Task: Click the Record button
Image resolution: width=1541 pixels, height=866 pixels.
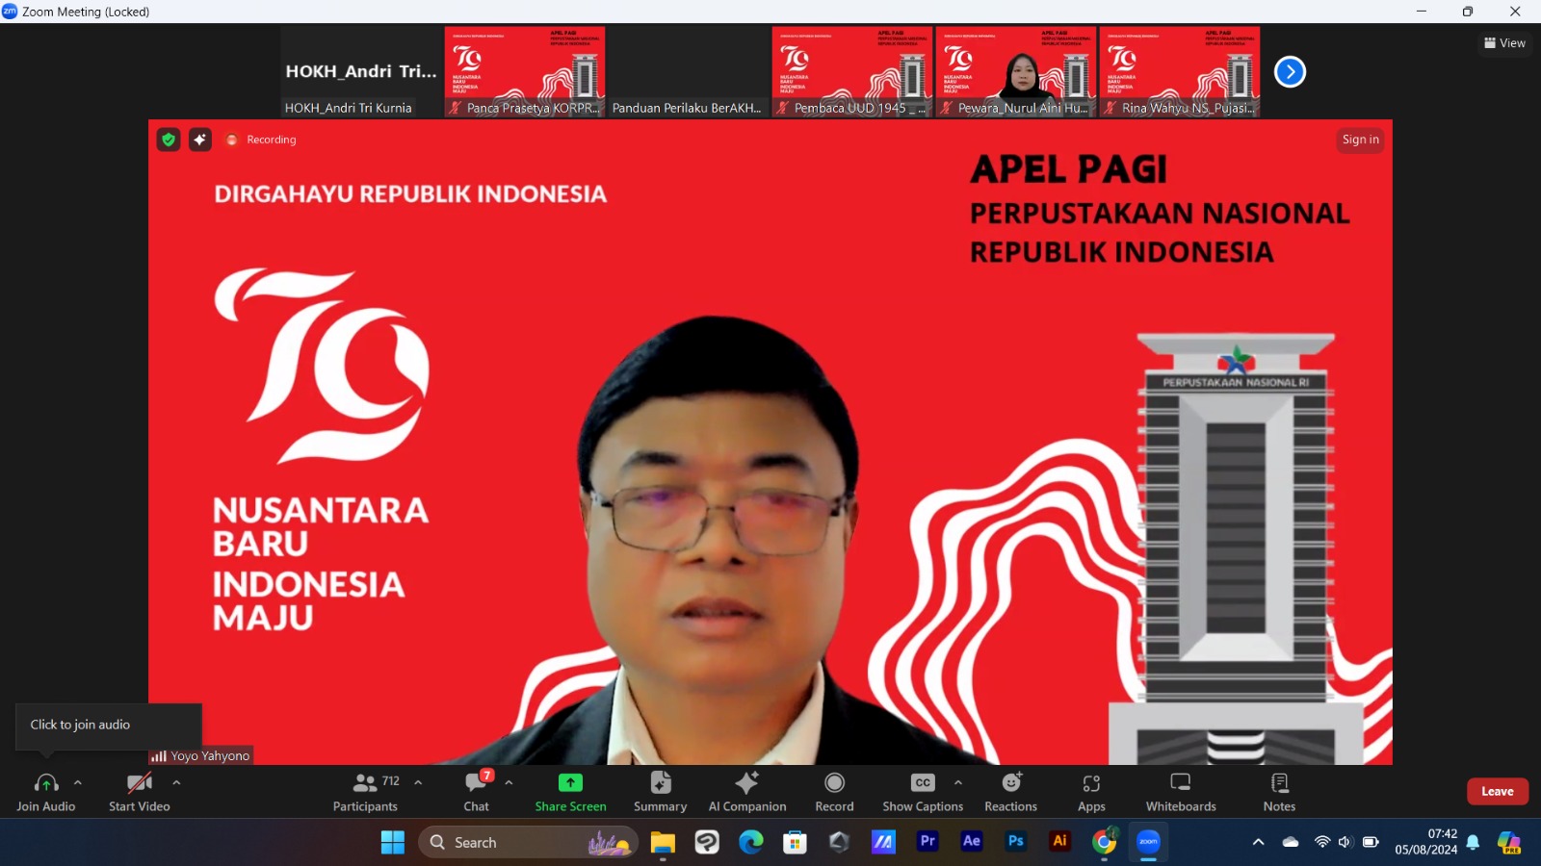Action: coord(835,792)
